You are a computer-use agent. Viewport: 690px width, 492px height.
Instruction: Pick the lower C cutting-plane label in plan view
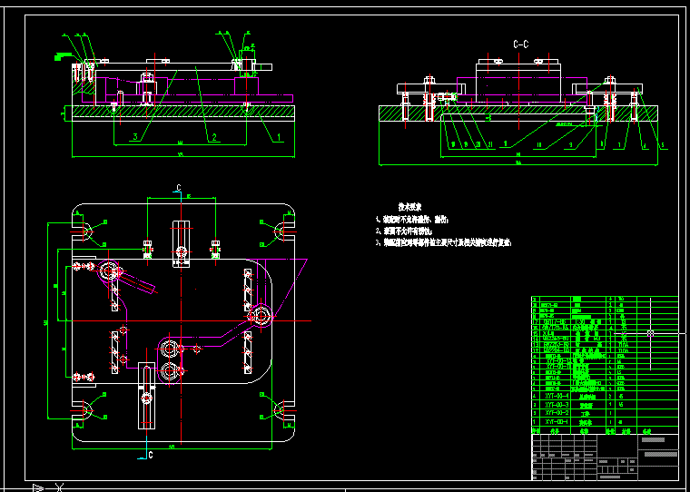click(x=151, y=455)
